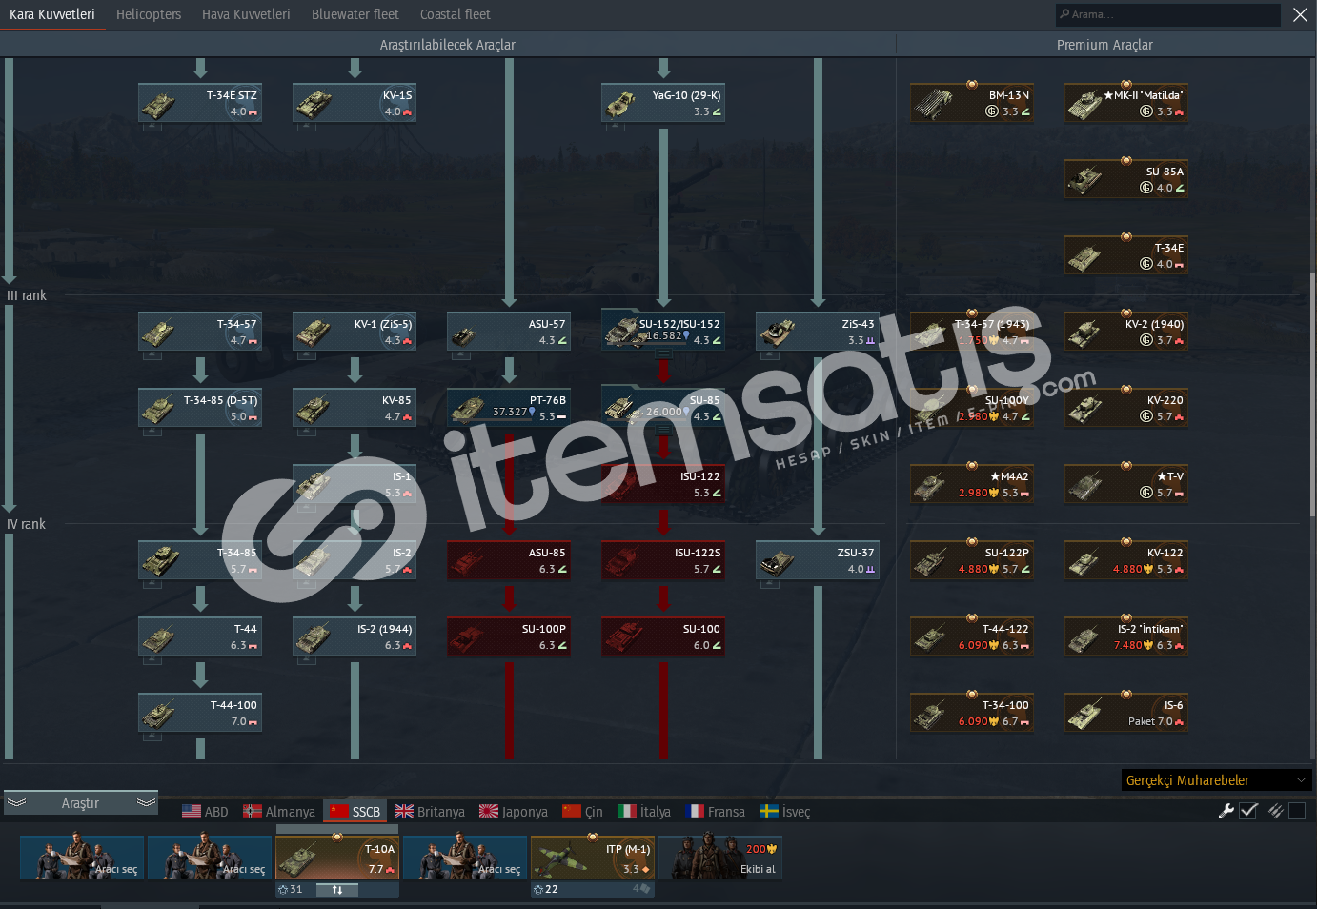The image size is (1317, 909).
Task: Select the T-34-85 (D-5T) tank card
Action: tap(200, 408)
